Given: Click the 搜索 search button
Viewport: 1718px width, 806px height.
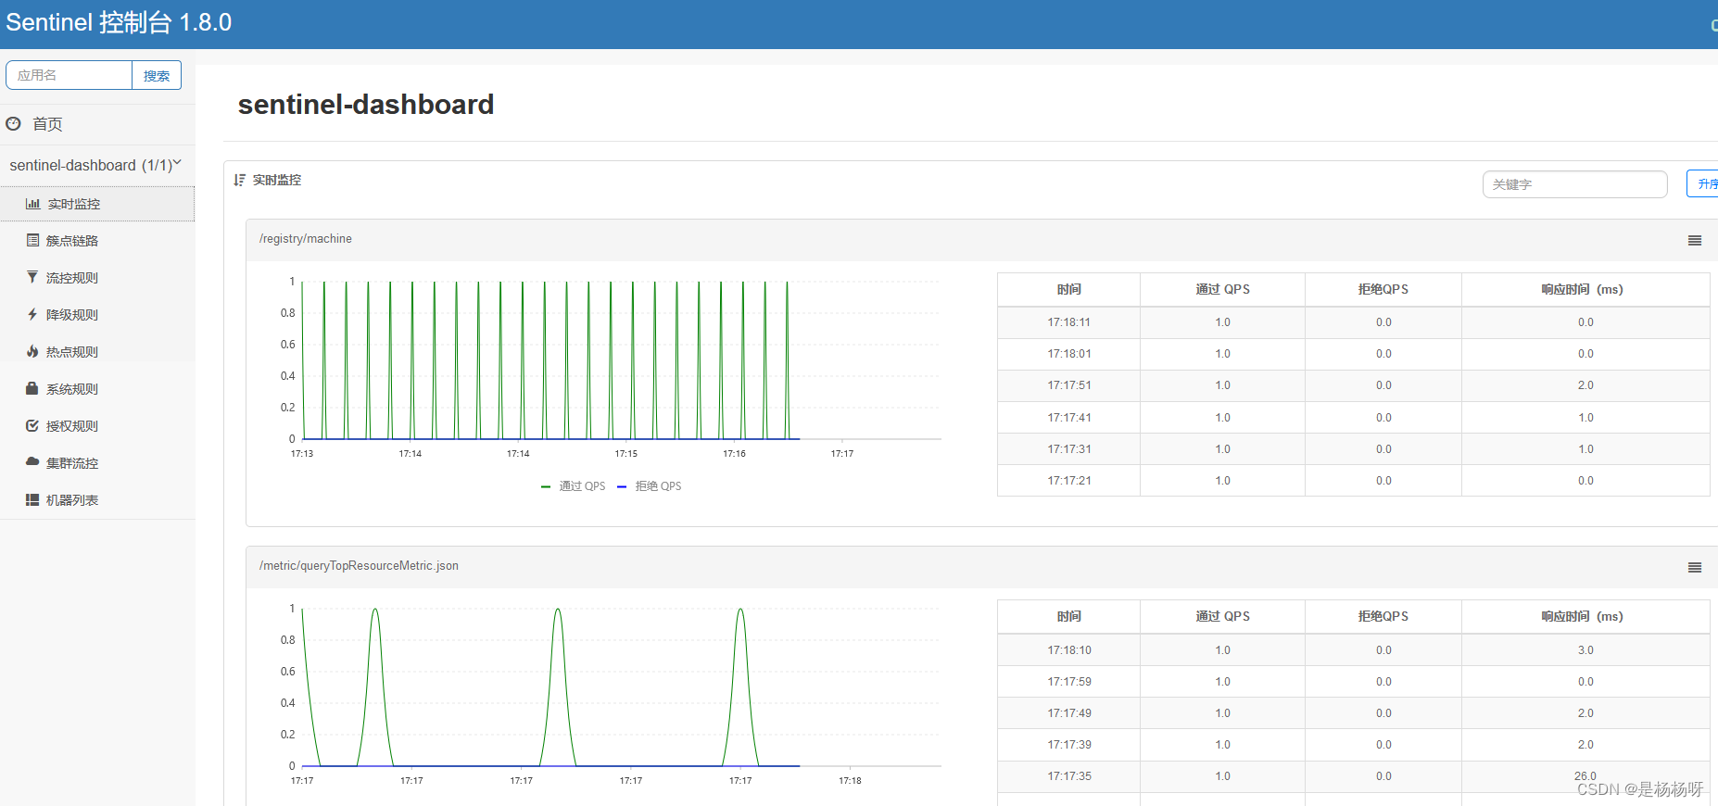Looking at the screenshot, I should 157,75.
